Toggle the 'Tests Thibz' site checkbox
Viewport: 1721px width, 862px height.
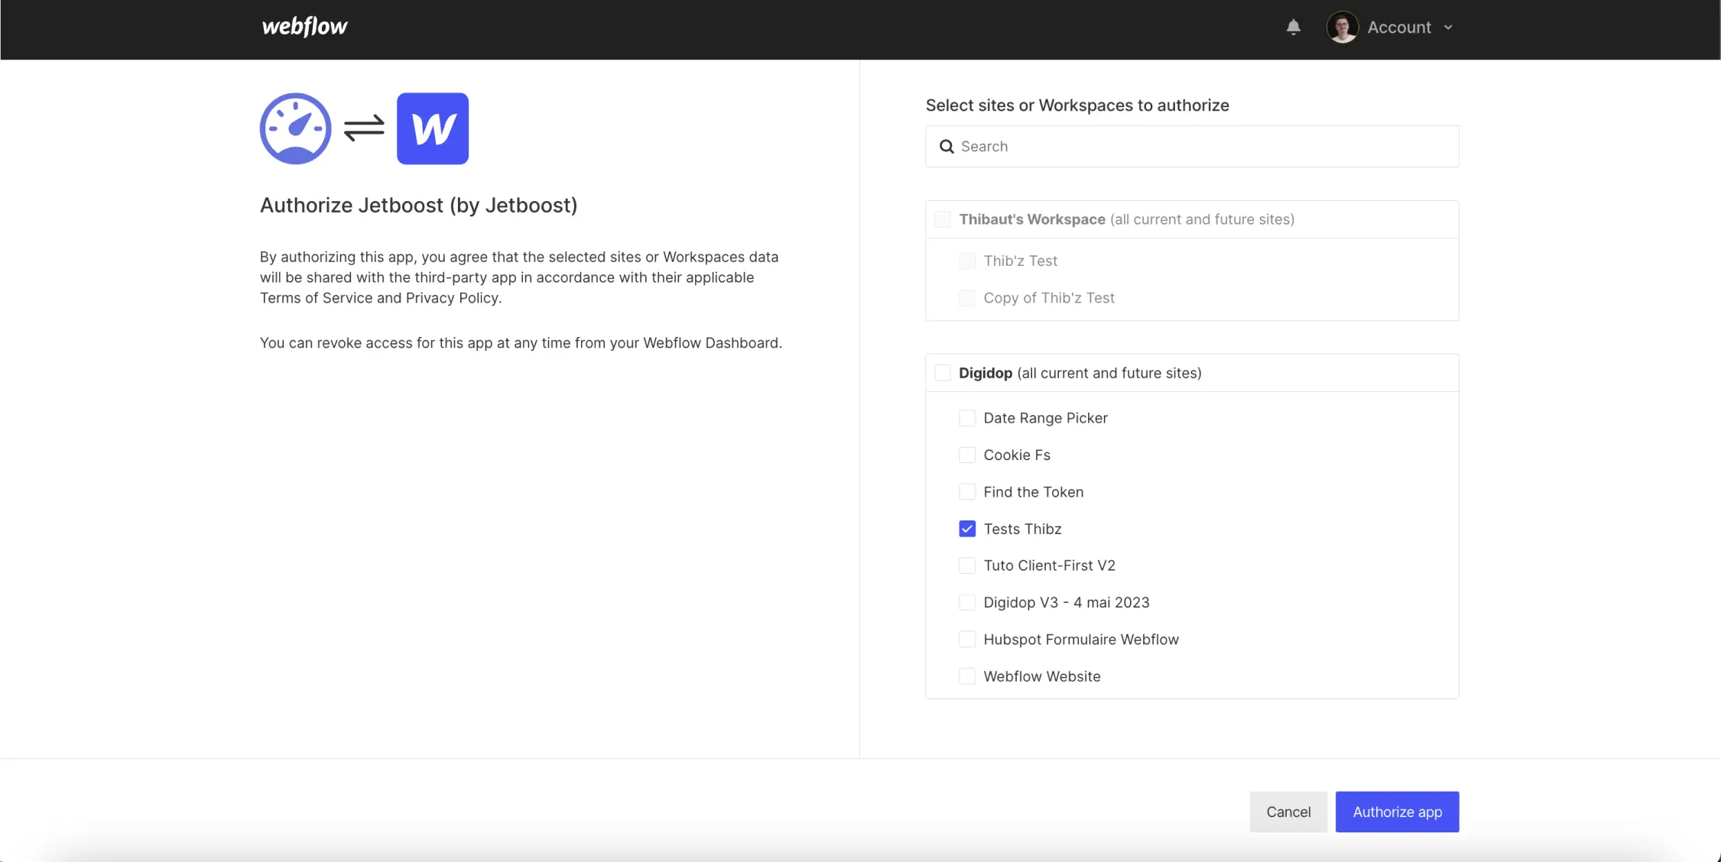(966, 529)
